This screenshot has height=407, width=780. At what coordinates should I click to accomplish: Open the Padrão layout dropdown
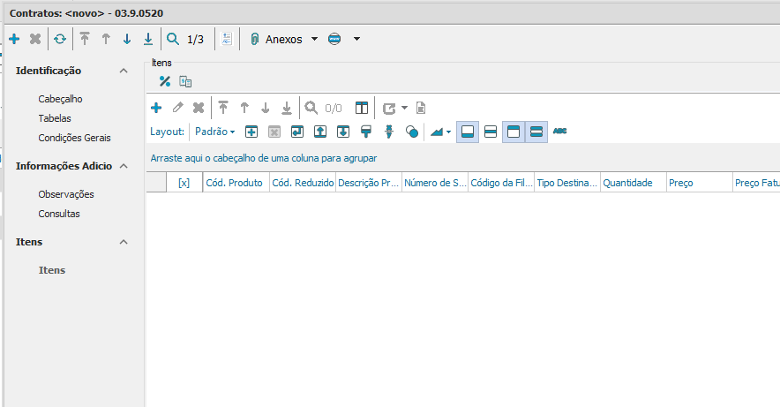click(214, 132)
